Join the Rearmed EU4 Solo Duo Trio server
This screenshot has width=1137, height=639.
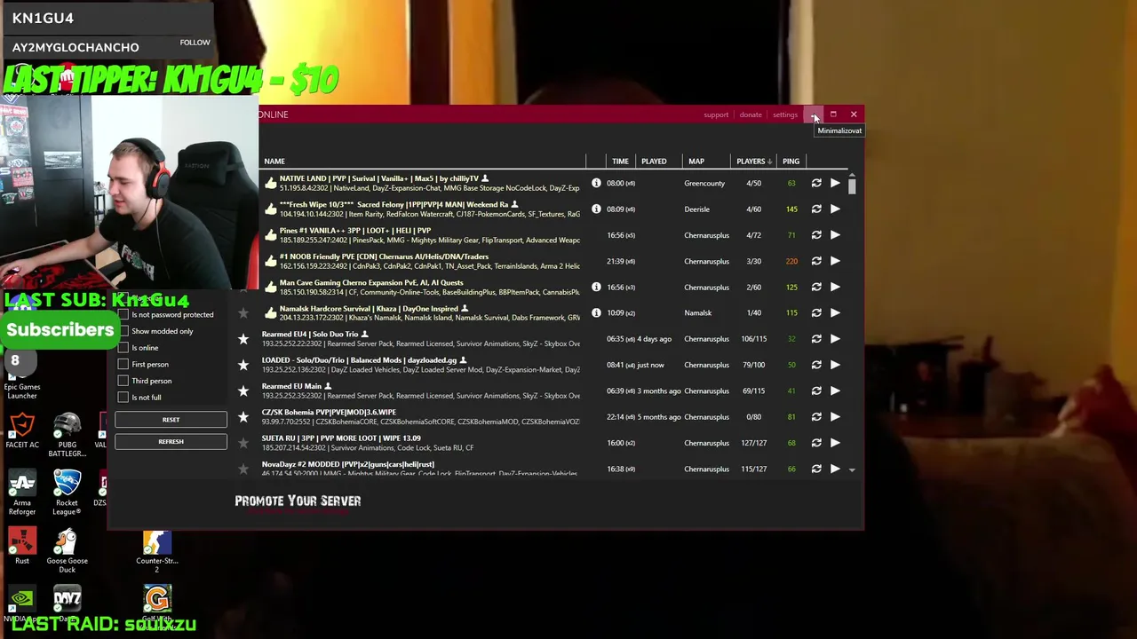click(x=835, y=339)
